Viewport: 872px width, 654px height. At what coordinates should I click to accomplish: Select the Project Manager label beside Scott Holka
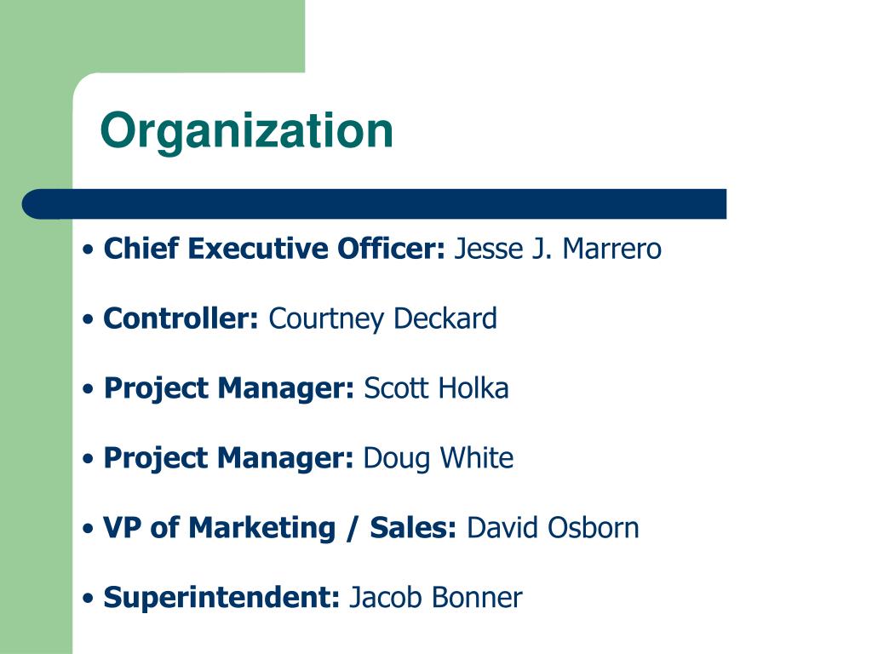pos(229,388)
